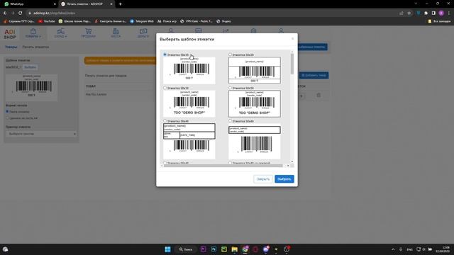Viewport: 454px width, 255px height.
Task: Select the Лента этикеток print format radio
Action: [x=7, y=111]
